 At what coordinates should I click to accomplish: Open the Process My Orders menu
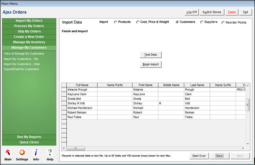click(29, 26)
